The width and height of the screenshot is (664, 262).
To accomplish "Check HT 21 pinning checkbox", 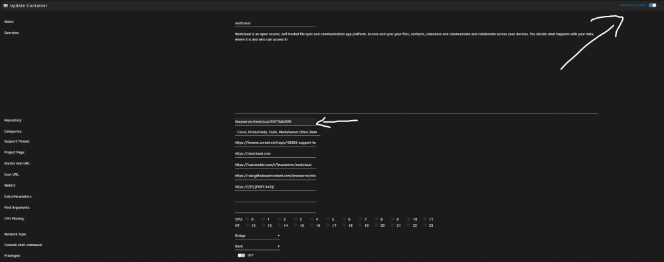I will [392, 226].
